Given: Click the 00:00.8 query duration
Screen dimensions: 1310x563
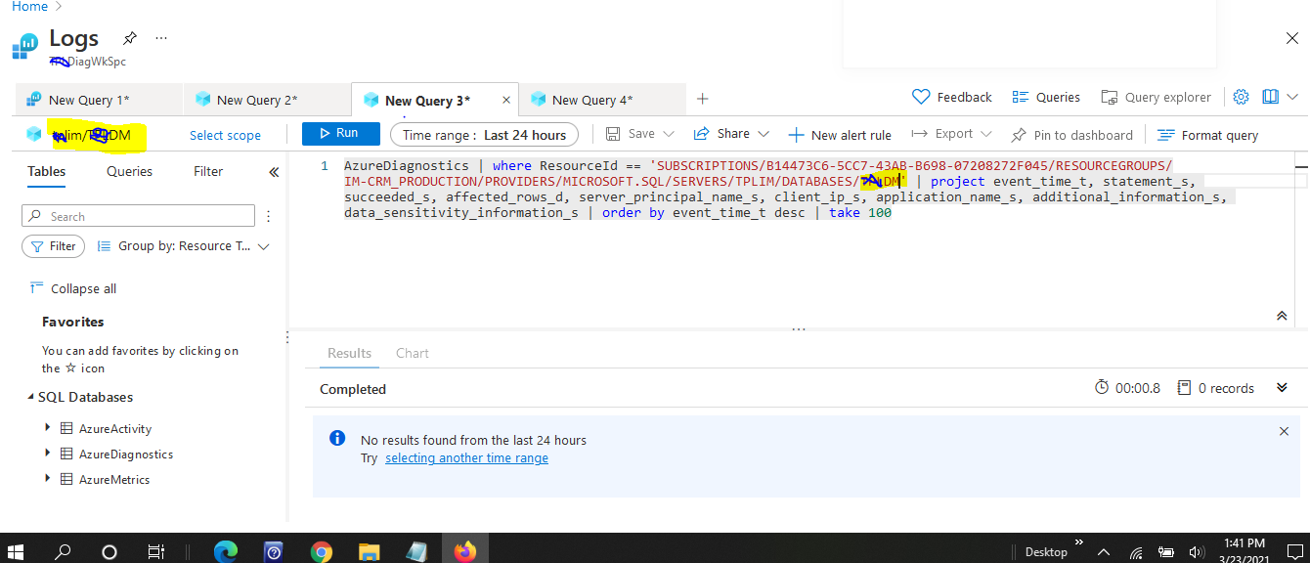Looking at the screenshot, I should coord(1127,388).
